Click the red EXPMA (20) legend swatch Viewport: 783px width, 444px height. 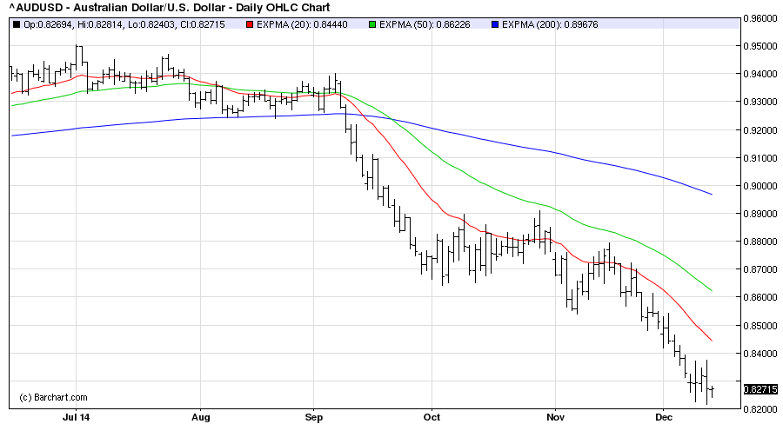250,23
